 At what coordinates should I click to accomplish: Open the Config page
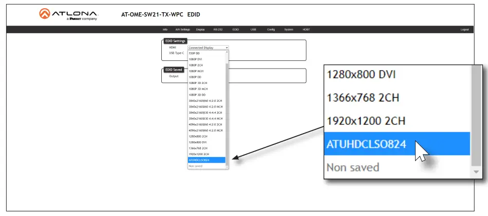coord(271,30)
